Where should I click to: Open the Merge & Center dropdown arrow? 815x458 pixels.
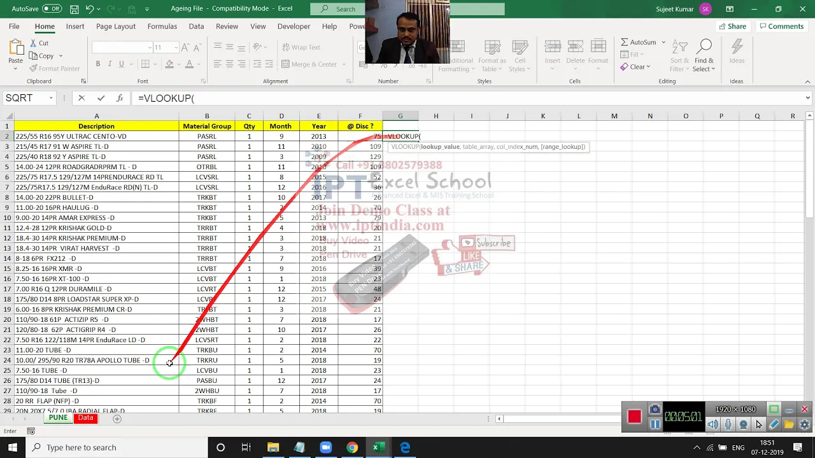[344, 64]
